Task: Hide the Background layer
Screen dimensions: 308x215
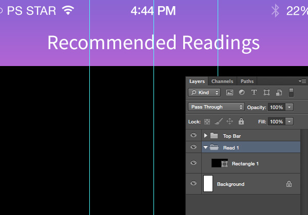Action: point(194,183)
